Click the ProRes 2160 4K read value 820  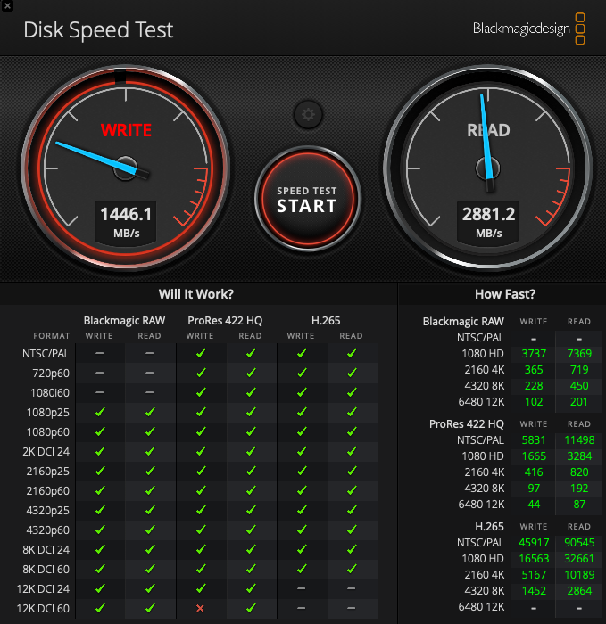click(579, 472)
